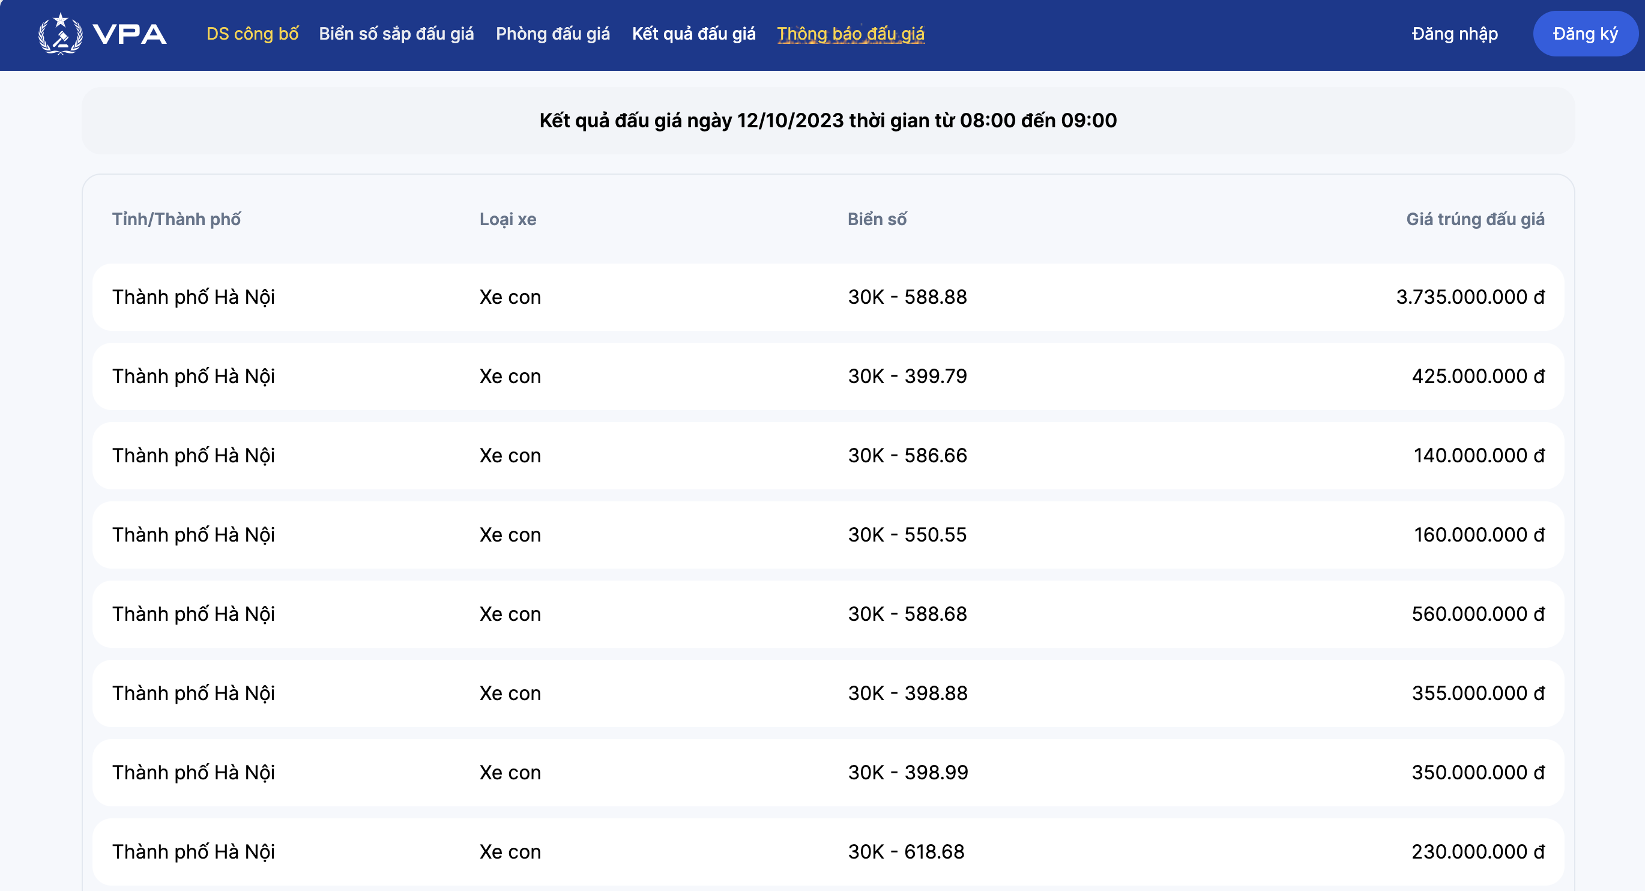Open Biển số sắp đấu giá page
This screenshot has width=1645, height=891.
click(396, 34)
